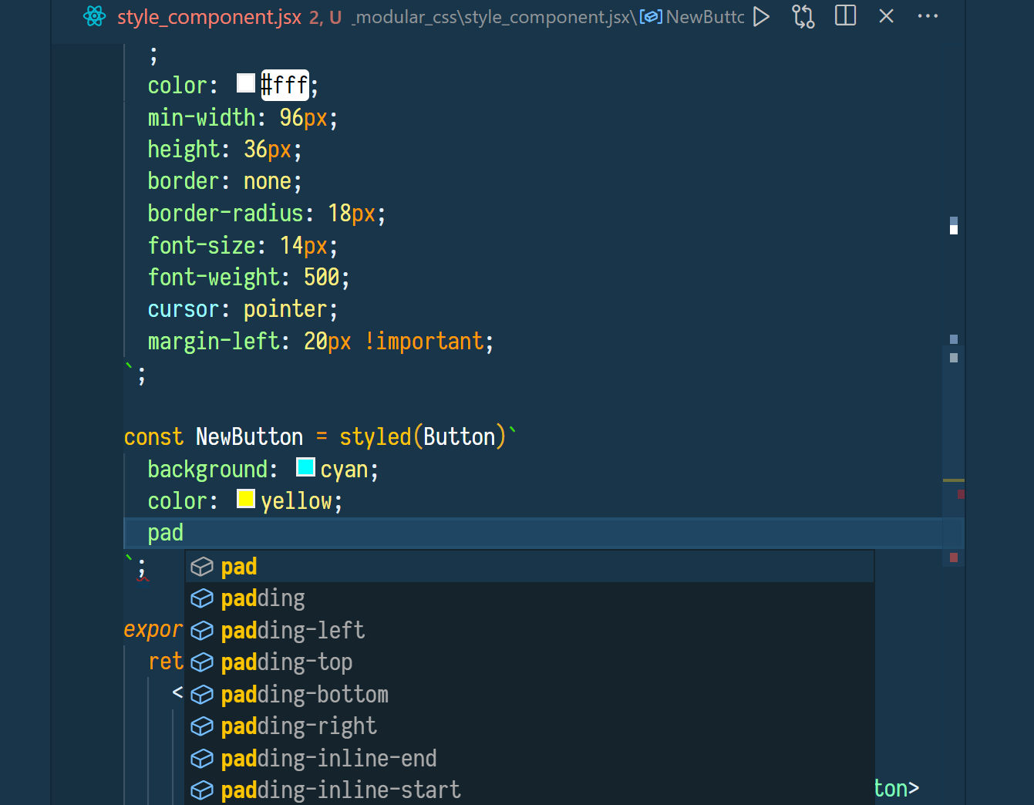The width and height of the screenshot is (1034, 805).
Task: Open changes via source control compare icon
Action: click(803, 16)
